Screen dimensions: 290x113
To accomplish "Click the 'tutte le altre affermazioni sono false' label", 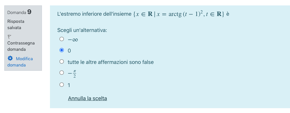I will point(111,62).
